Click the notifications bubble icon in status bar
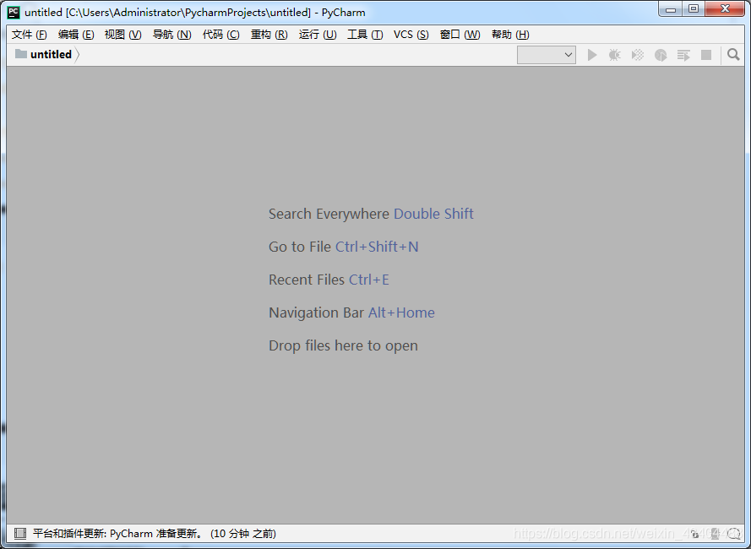 click(734, 534)
